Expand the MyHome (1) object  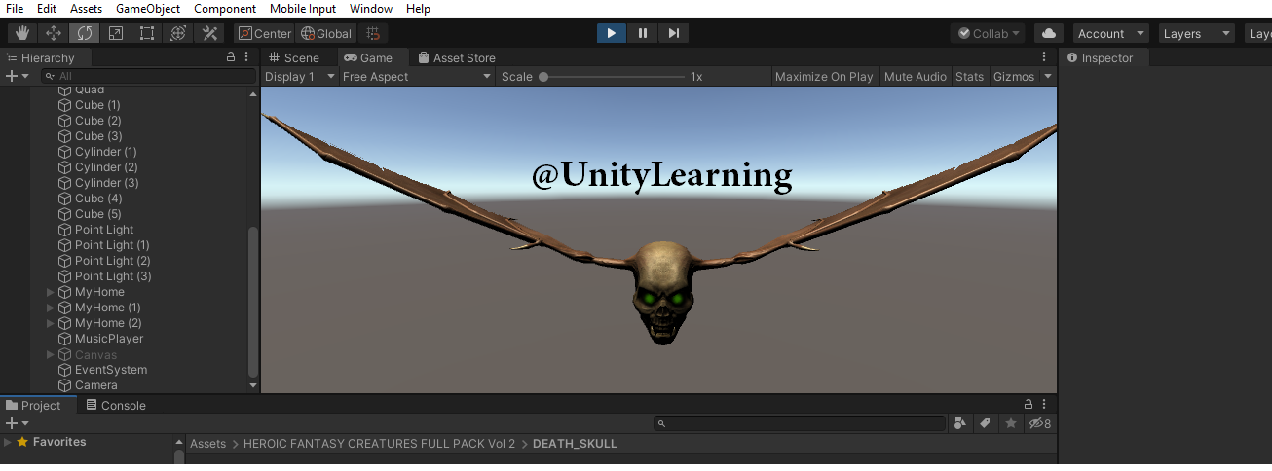click(51, 308)
